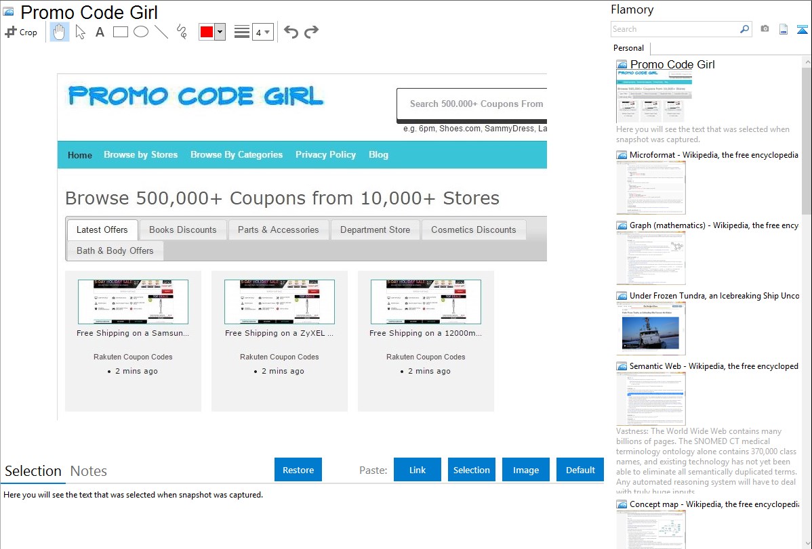Click the Bath & Body Offers tab in the snapshot

pyautogui.click(x=115, y=251)
